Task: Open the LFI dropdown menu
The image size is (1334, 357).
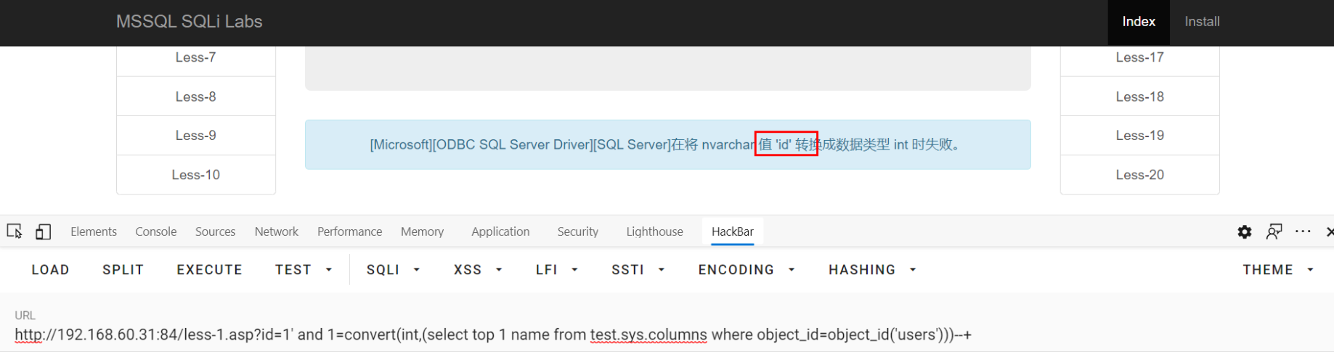Action: 557,270
